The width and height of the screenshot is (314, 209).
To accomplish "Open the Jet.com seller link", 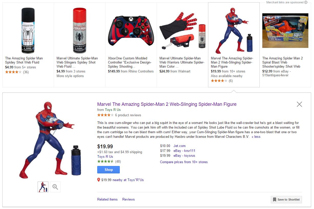I will pos(179,146).
